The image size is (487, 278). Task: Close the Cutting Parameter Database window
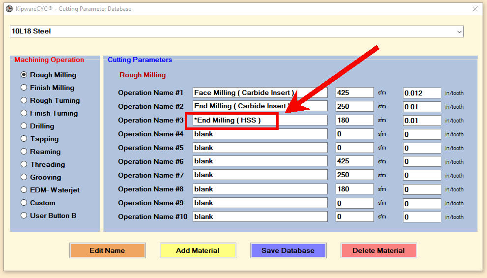coord(475,9)
